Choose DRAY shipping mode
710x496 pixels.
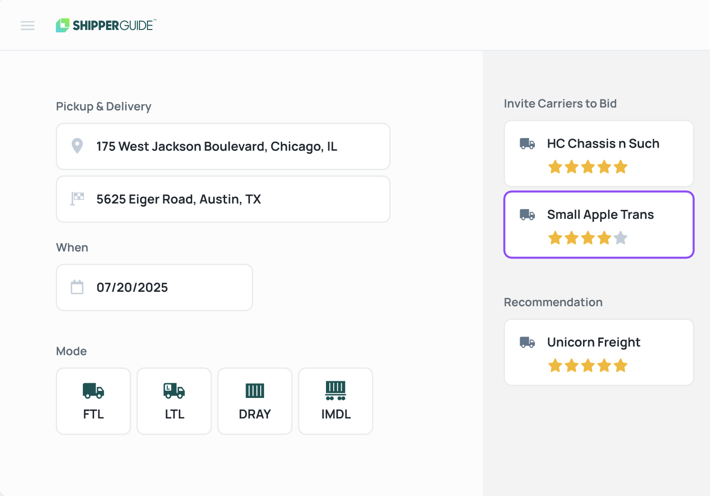pos(255,401)
